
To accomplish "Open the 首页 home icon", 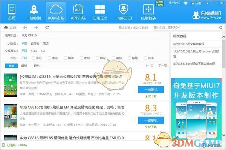I will click(12, 12).
